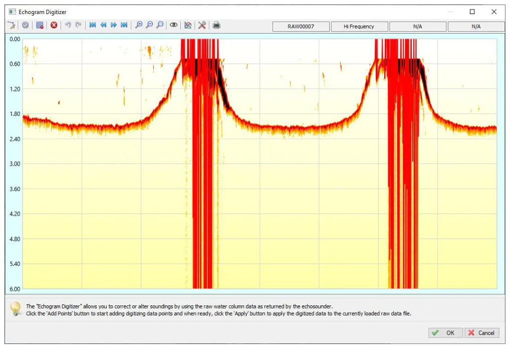Jump to the first echogram page
The height and width of the screenshot is (348, 510).
93,25
